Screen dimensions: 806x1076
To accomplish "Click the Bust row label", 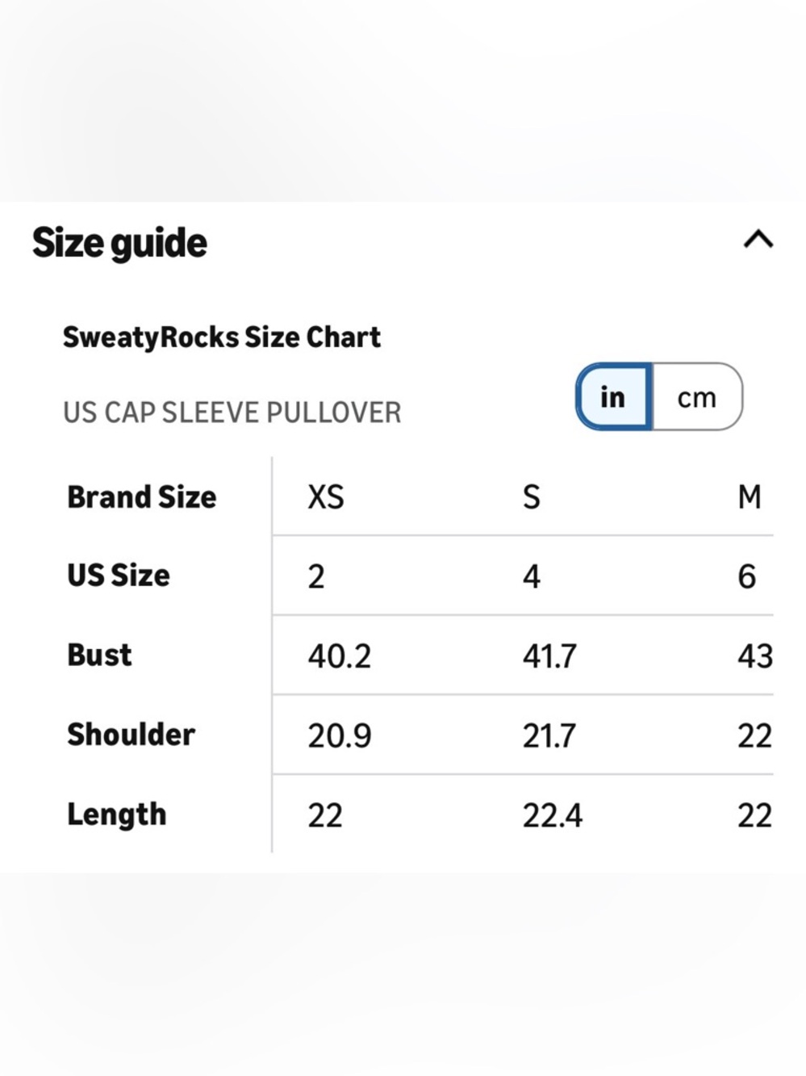I will (x=99, y=655).
